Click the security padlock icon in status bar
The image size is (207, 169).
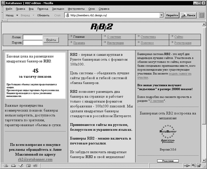[199, 166]
